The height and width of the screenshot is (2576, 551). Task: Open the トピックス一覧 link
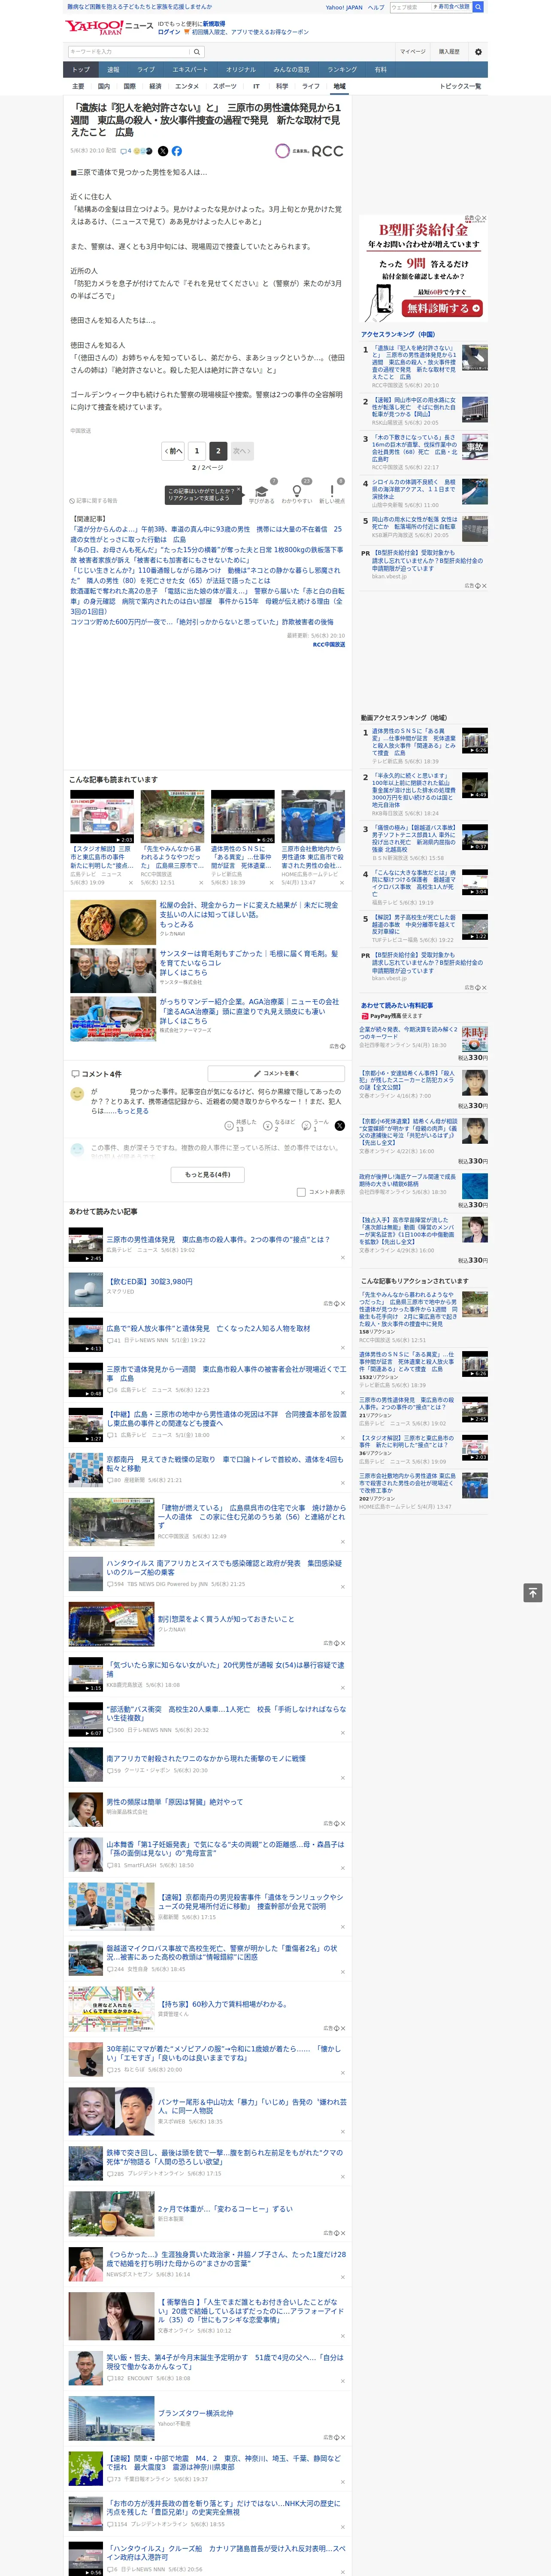tap(460, 86)
